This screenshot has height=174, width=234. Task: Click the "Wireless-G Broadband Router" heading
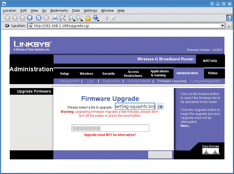click(166, 59)
